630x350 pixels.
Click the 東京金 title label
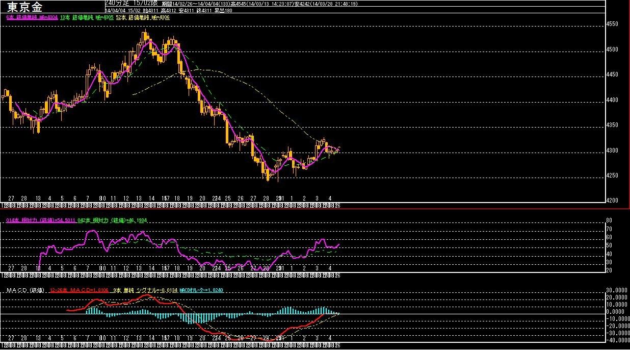[x=25, y=7]
